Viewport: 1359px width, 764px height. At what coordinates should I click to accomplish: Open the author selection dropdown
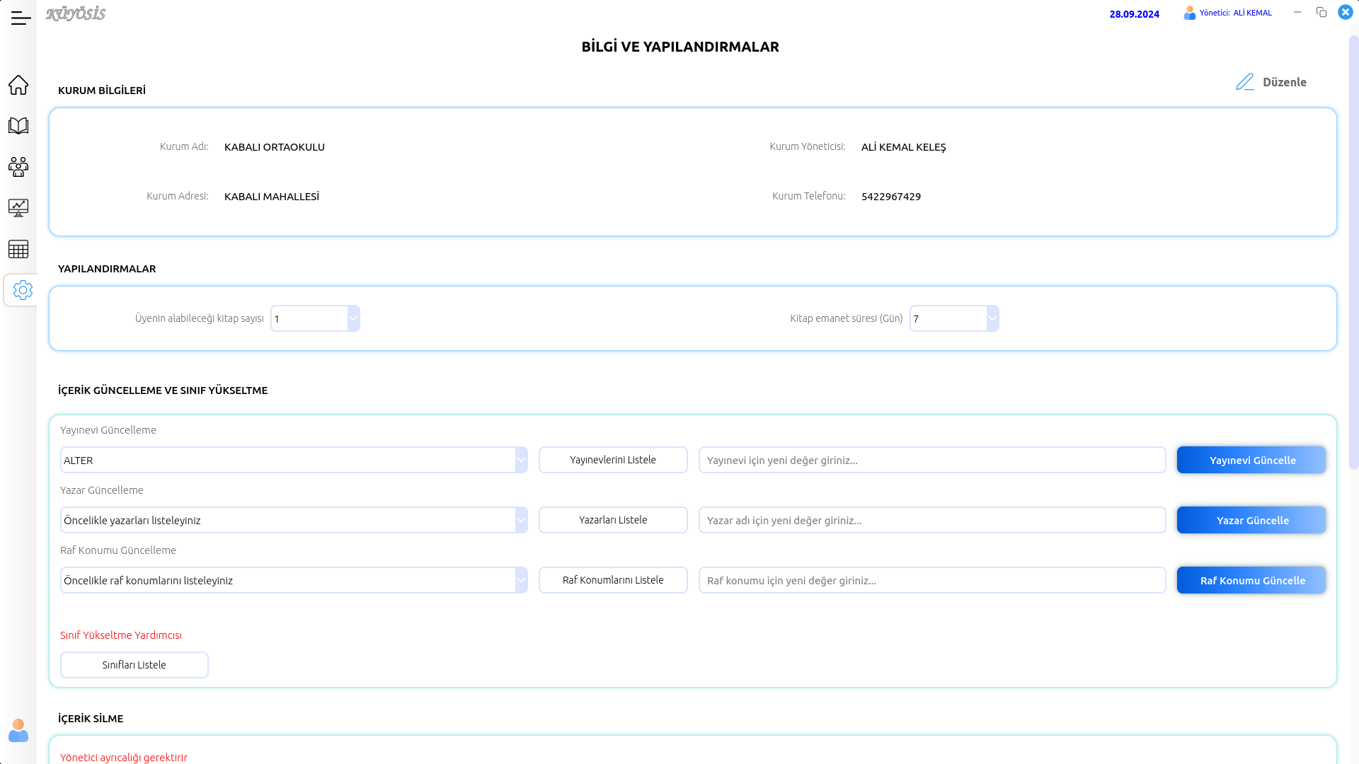(521, 520)
